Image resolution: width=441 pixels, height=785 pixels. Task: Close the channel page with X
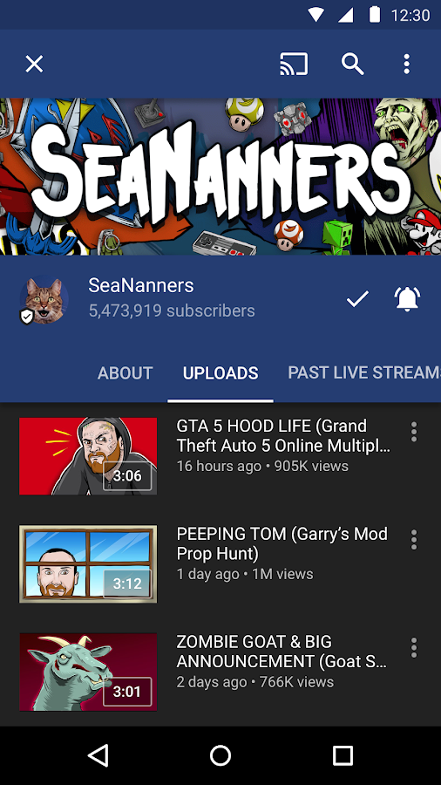(35, 64)
